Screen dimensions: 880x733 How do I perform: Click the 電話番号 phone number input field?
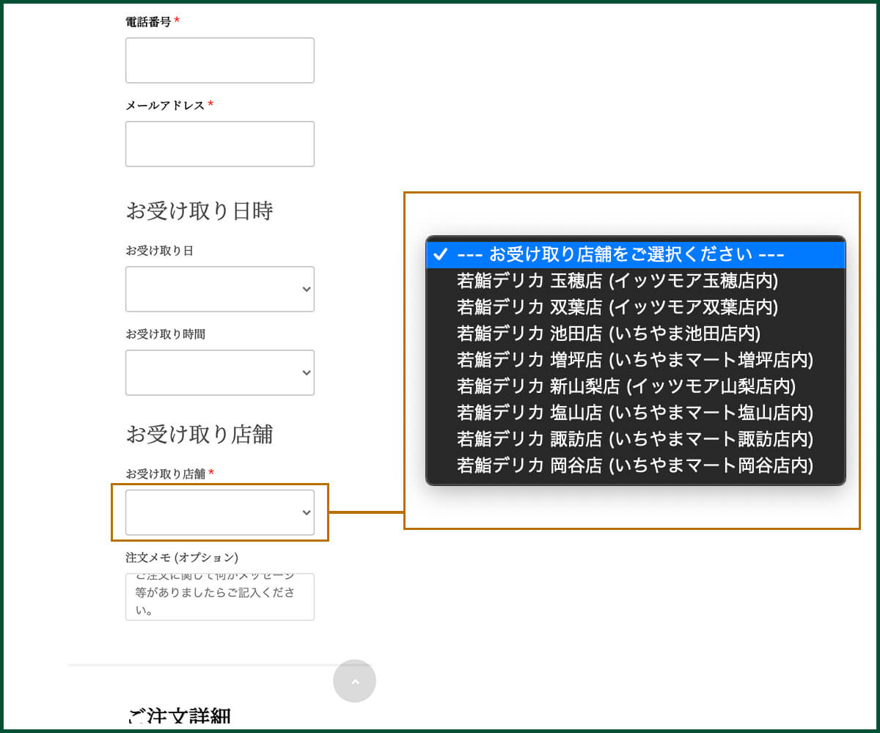pos(220,60)
